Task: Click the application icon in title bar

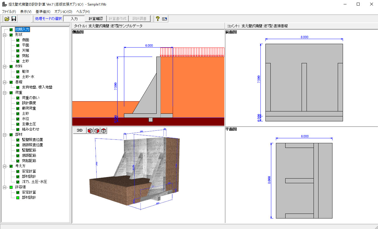Action: (4, 4)
